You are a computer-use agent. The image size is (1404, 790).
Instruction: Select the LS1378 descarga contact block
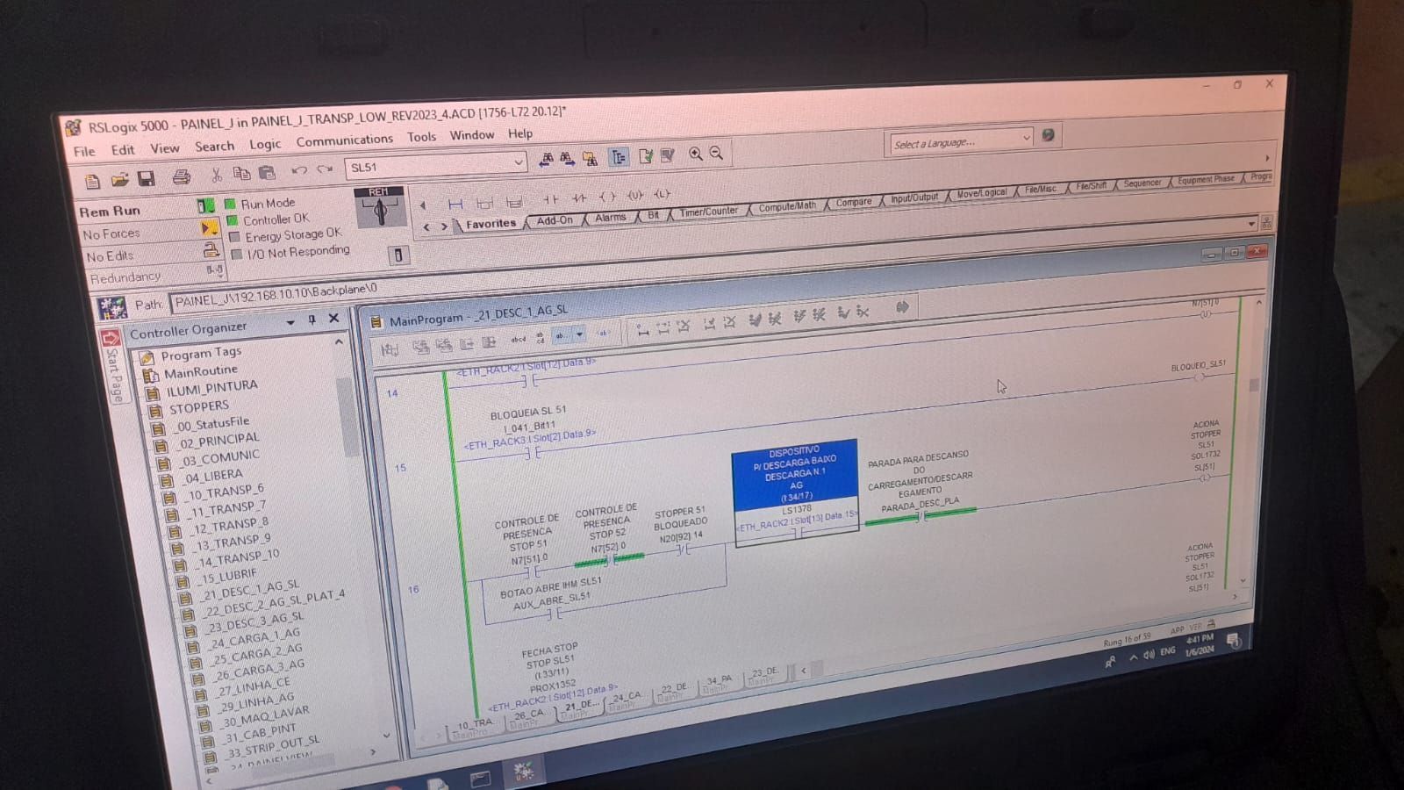tap(795, 492)
